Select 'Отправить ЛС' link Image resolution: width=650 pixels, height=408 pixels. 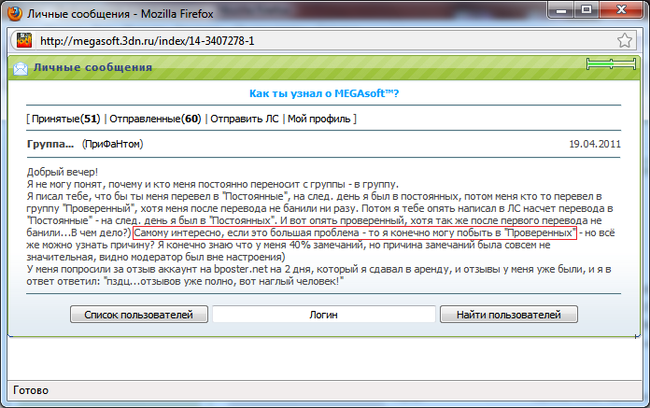point(244,119)
